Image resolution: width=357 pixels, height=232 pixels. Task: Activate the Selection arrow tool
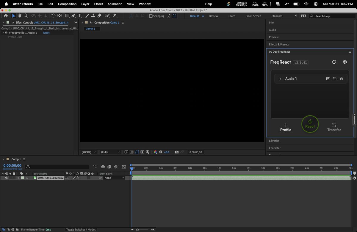coord(14,16)
